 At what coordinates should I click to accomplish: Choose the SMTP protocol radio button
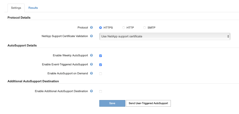[145, 28]
